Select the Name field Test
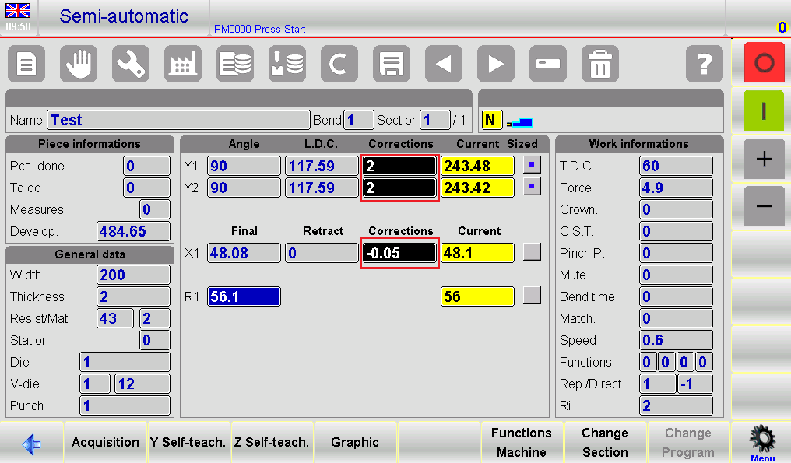Image resolution: width=791 pixels, height=463 pixels. point(178,120)
